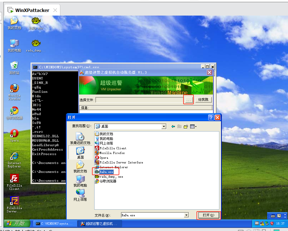The image size is (288, 231).
Task: Select 我的电脑 in the file list
Action: (104, 139)
